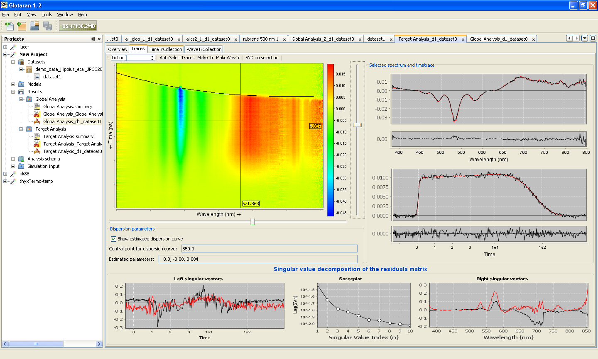Screen dimensions: 598x359
Task: Open the Global Analysis_2_d1_dataset0 tab
Action: 323,39
